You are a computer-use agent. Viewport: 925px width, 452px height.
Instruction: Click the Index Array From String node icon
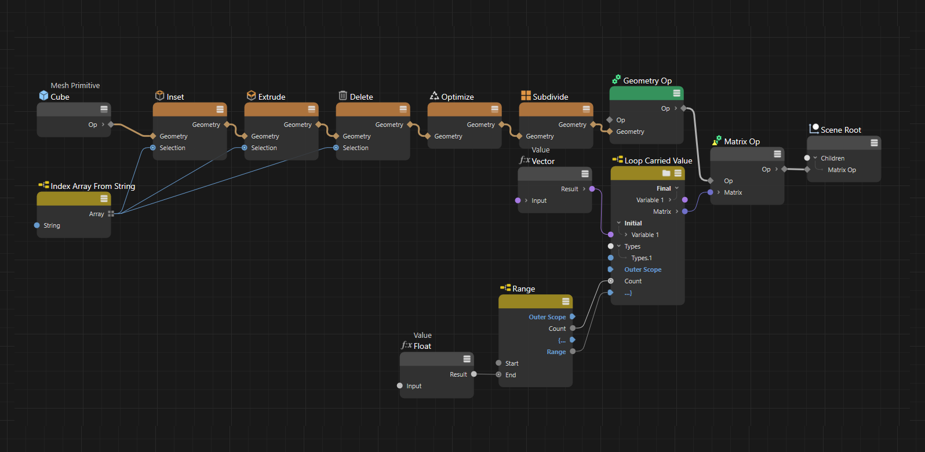43,185
